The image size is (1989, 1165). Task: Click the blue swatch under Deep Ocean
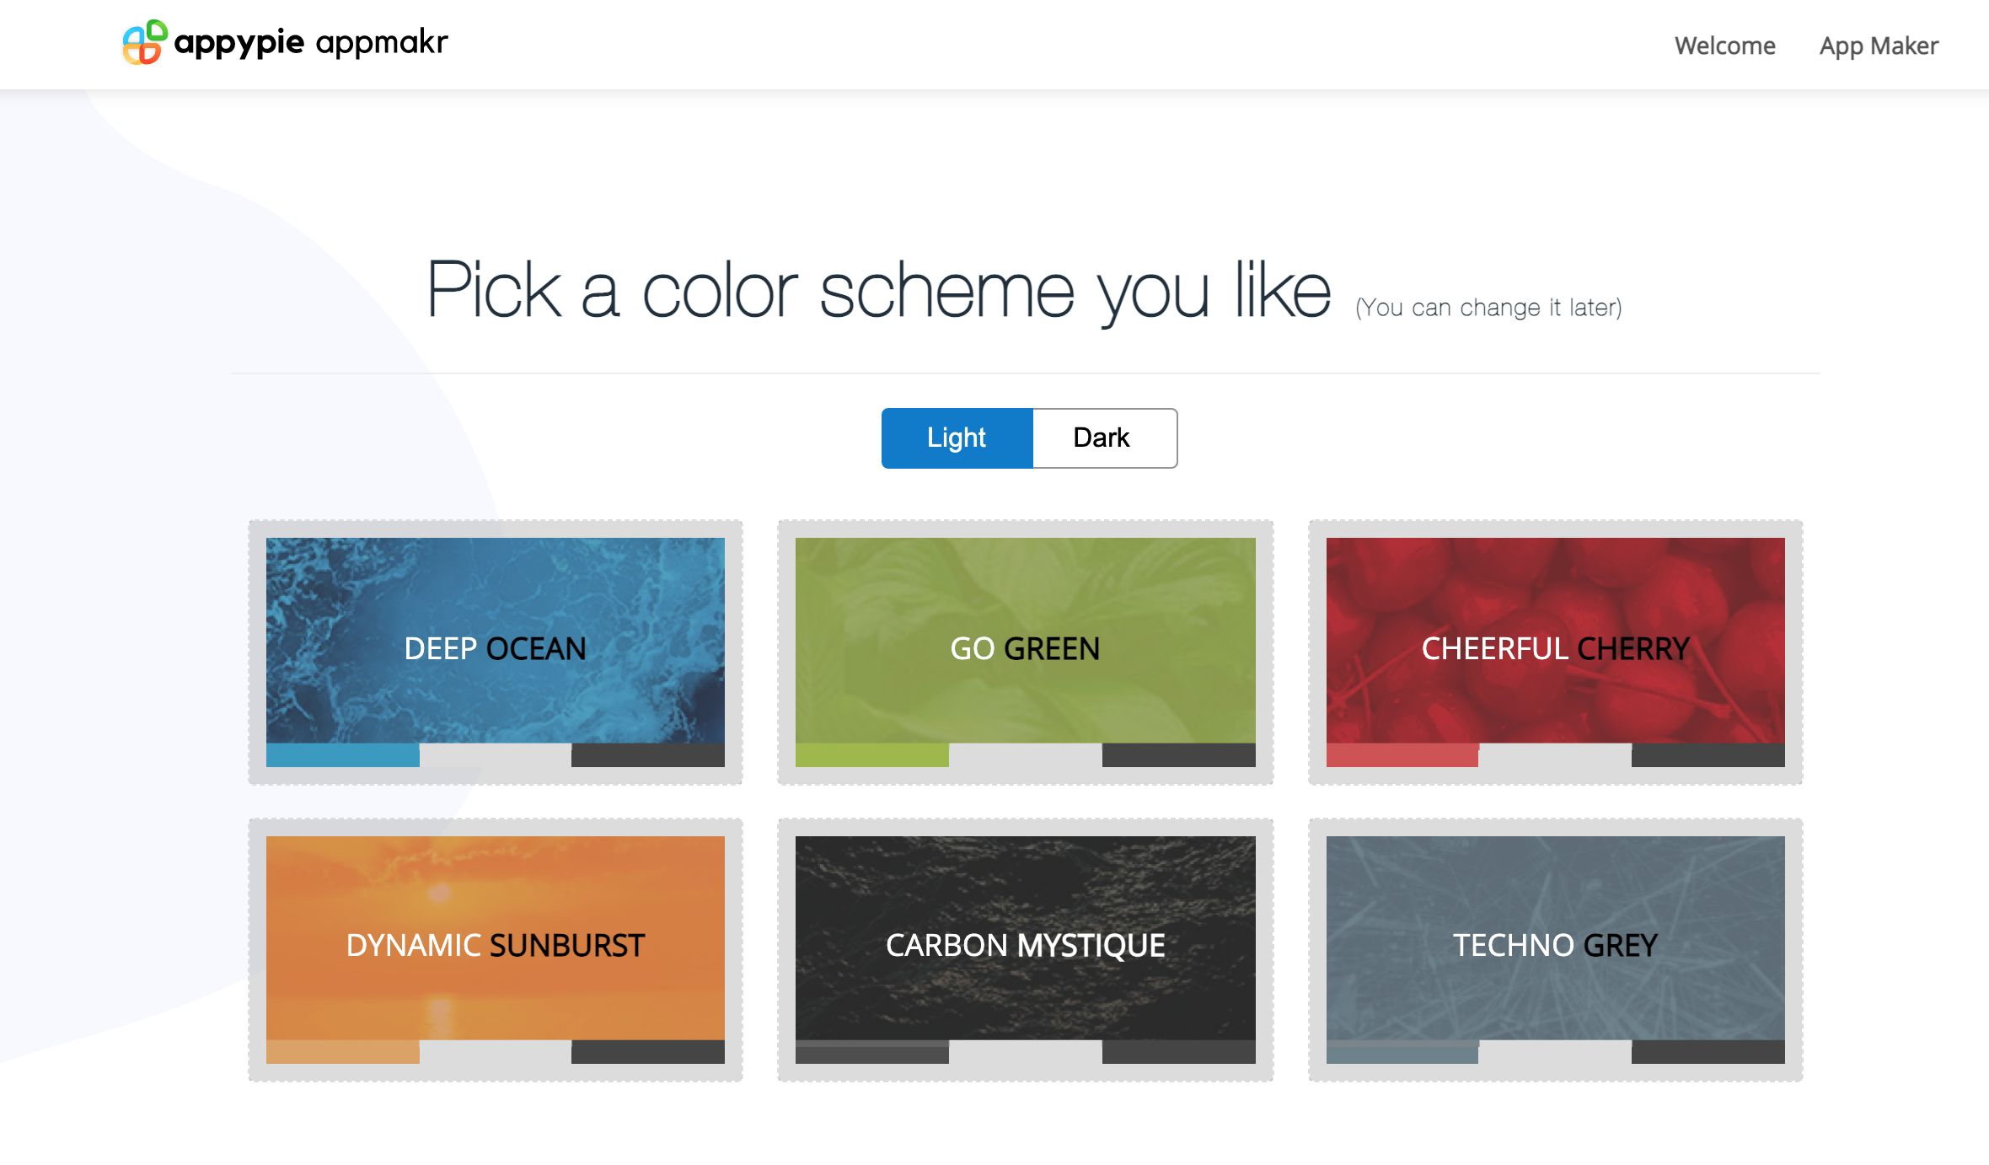click(x=342, y=755)
